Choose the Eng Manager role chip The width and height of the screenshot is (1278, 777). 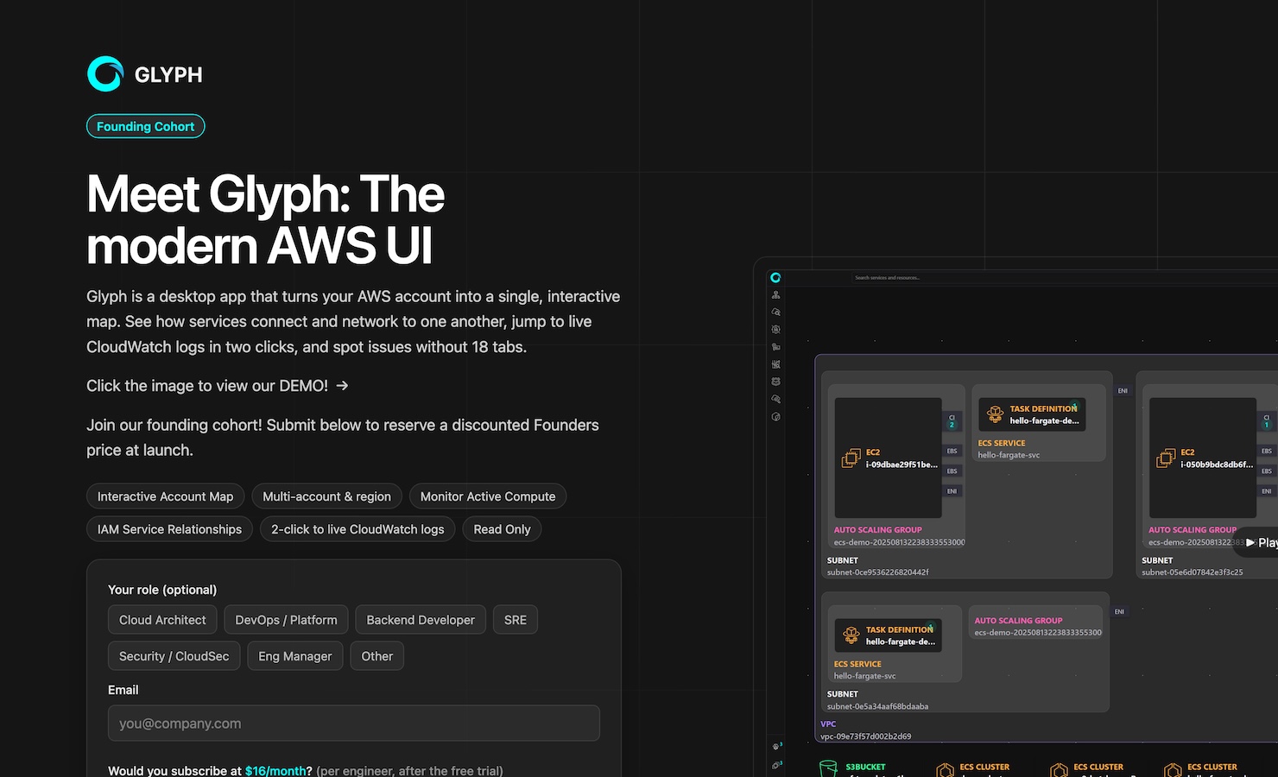tap(294, 656)
